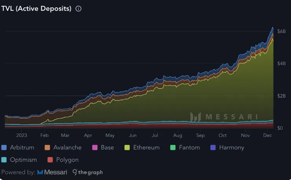
Task: Click the TVL (Active Deposits) title
Action: [x=37, y=9]
